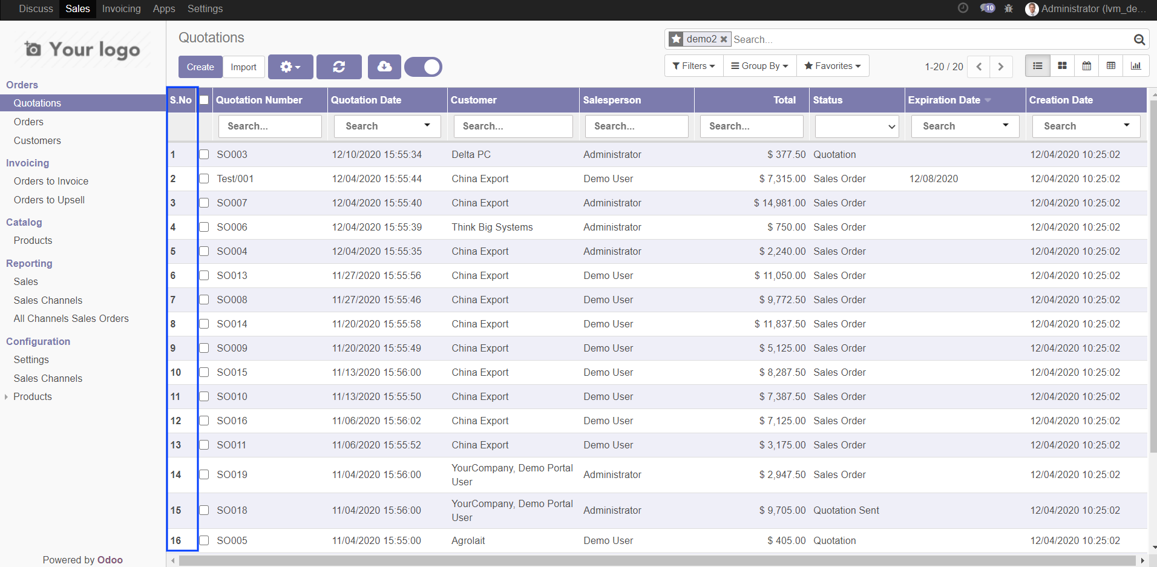Open the debug bug icon menu

tap(1009, 8)
